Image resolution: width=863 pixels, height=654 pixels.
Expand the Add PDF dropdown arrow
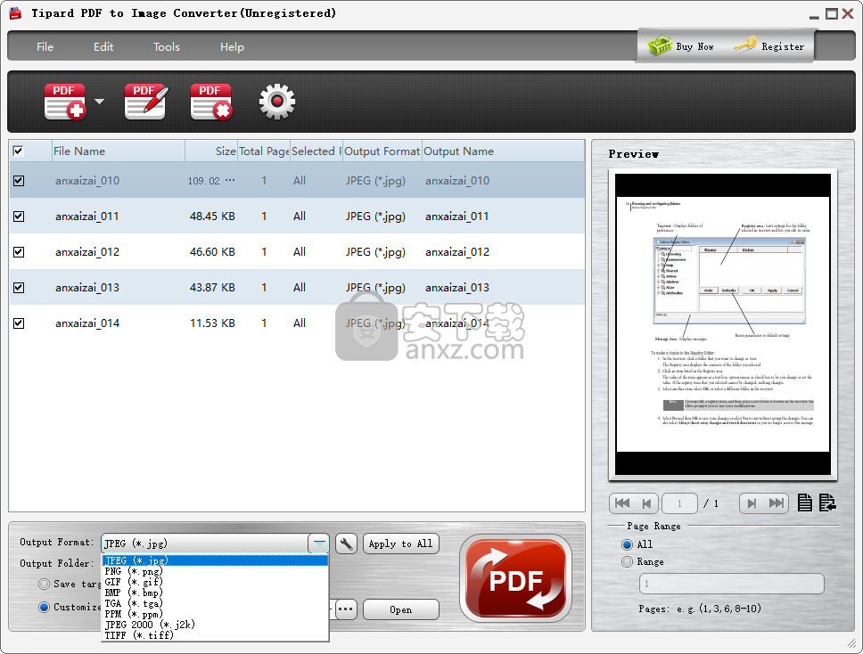99,102
